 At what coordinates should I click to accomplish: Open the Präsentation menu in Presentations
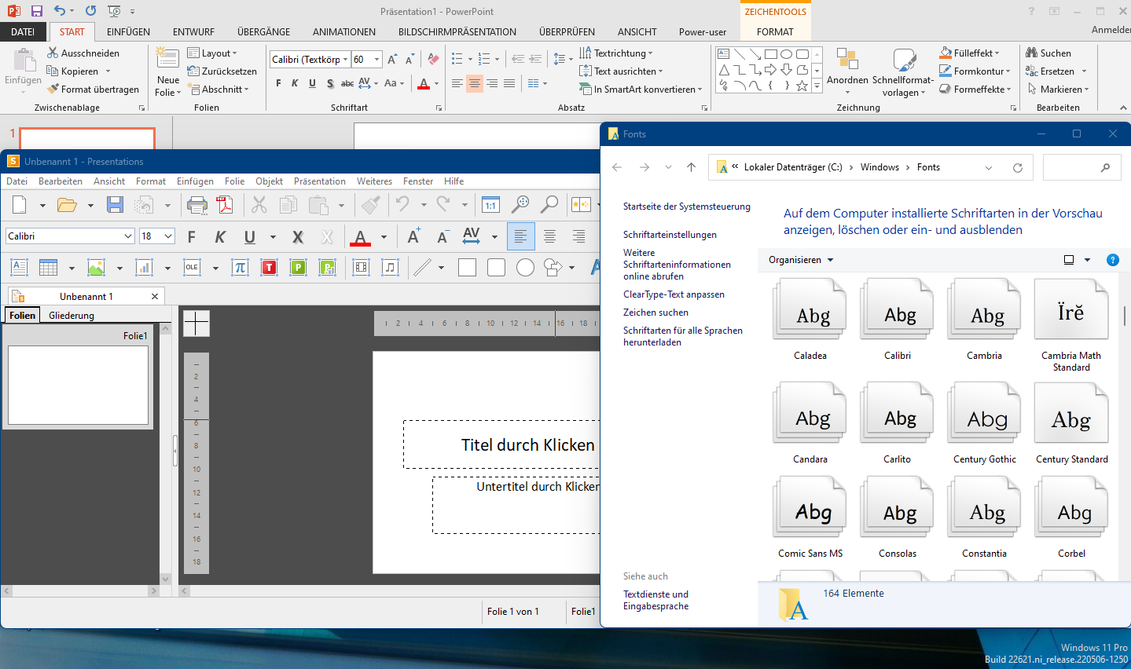[x=320, y=181]
